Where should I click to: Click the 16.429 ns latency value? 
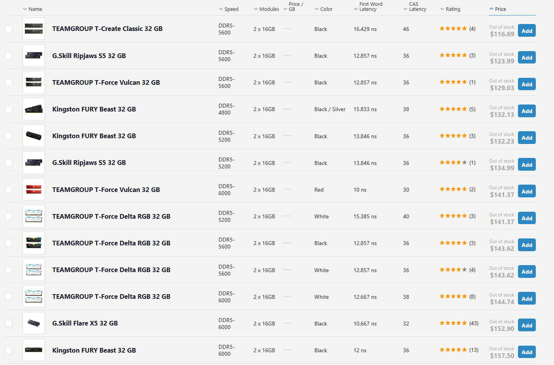tap(365, 29)
